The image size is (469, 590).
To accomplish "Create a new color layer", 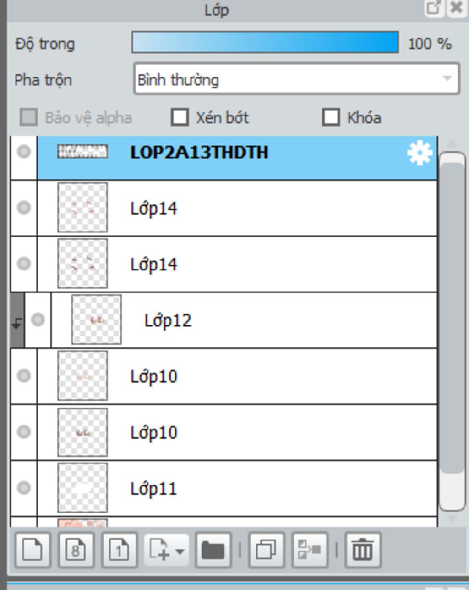I will pos(33,549).
